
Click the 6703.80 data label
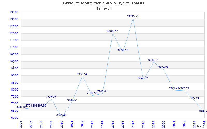[x=31, y=106]
